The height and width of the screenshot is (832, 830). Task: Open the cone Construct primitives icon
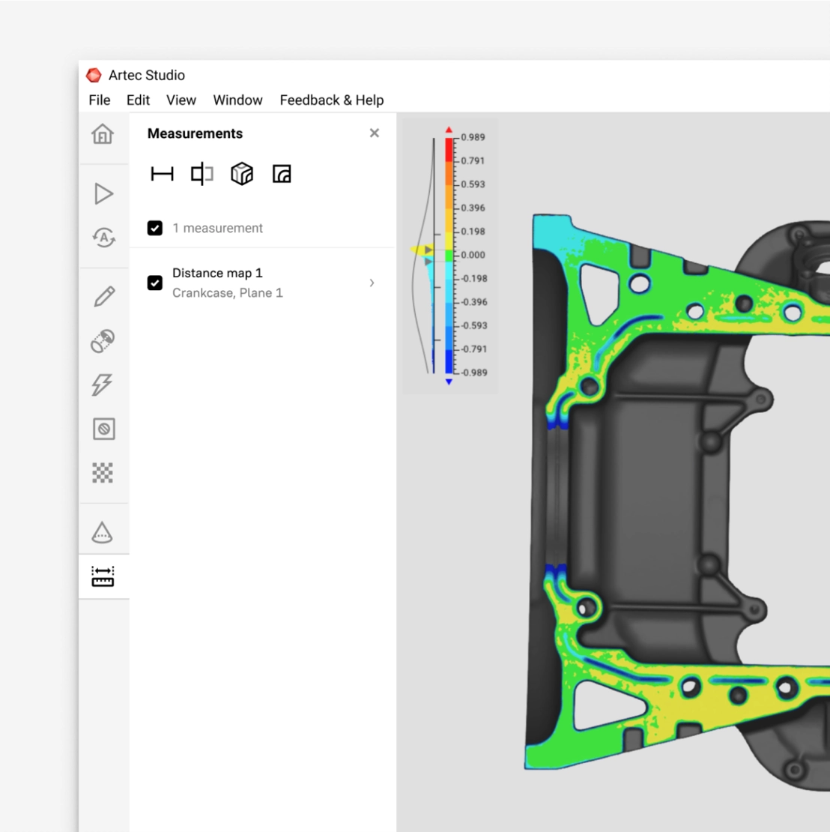[103, 532]
